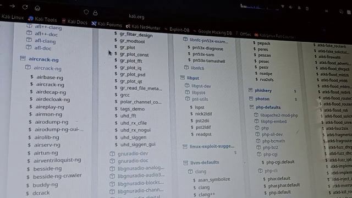Click the box icon beside photon
Image resolution: width=352 pixels, height=198 pixels.
pyautogui.click(x=251, y=98)
